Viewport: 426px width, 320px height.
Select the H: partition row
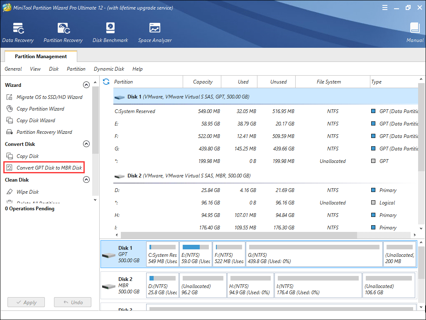(x=266, y=215)
